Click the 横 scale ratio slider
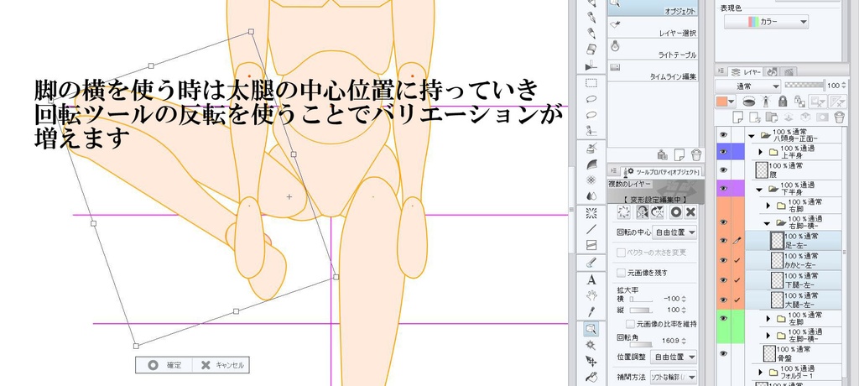This screenshot has width=859, height=386. [x=642, y=300]
